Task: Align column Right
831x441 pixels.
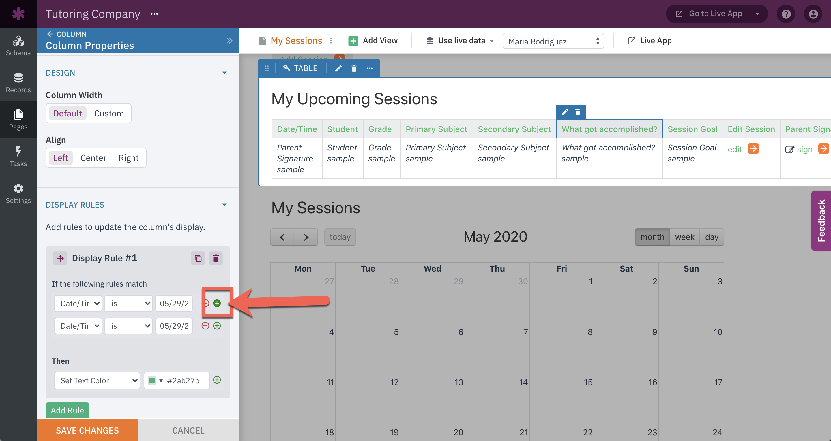Action: [128, 158]
